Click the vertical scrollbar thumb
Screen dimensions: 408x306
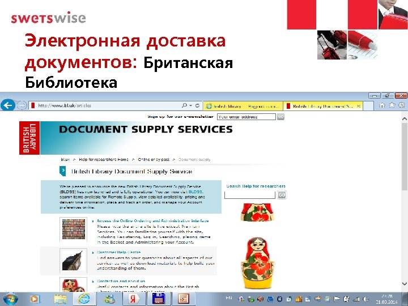[x=405, y=156]
